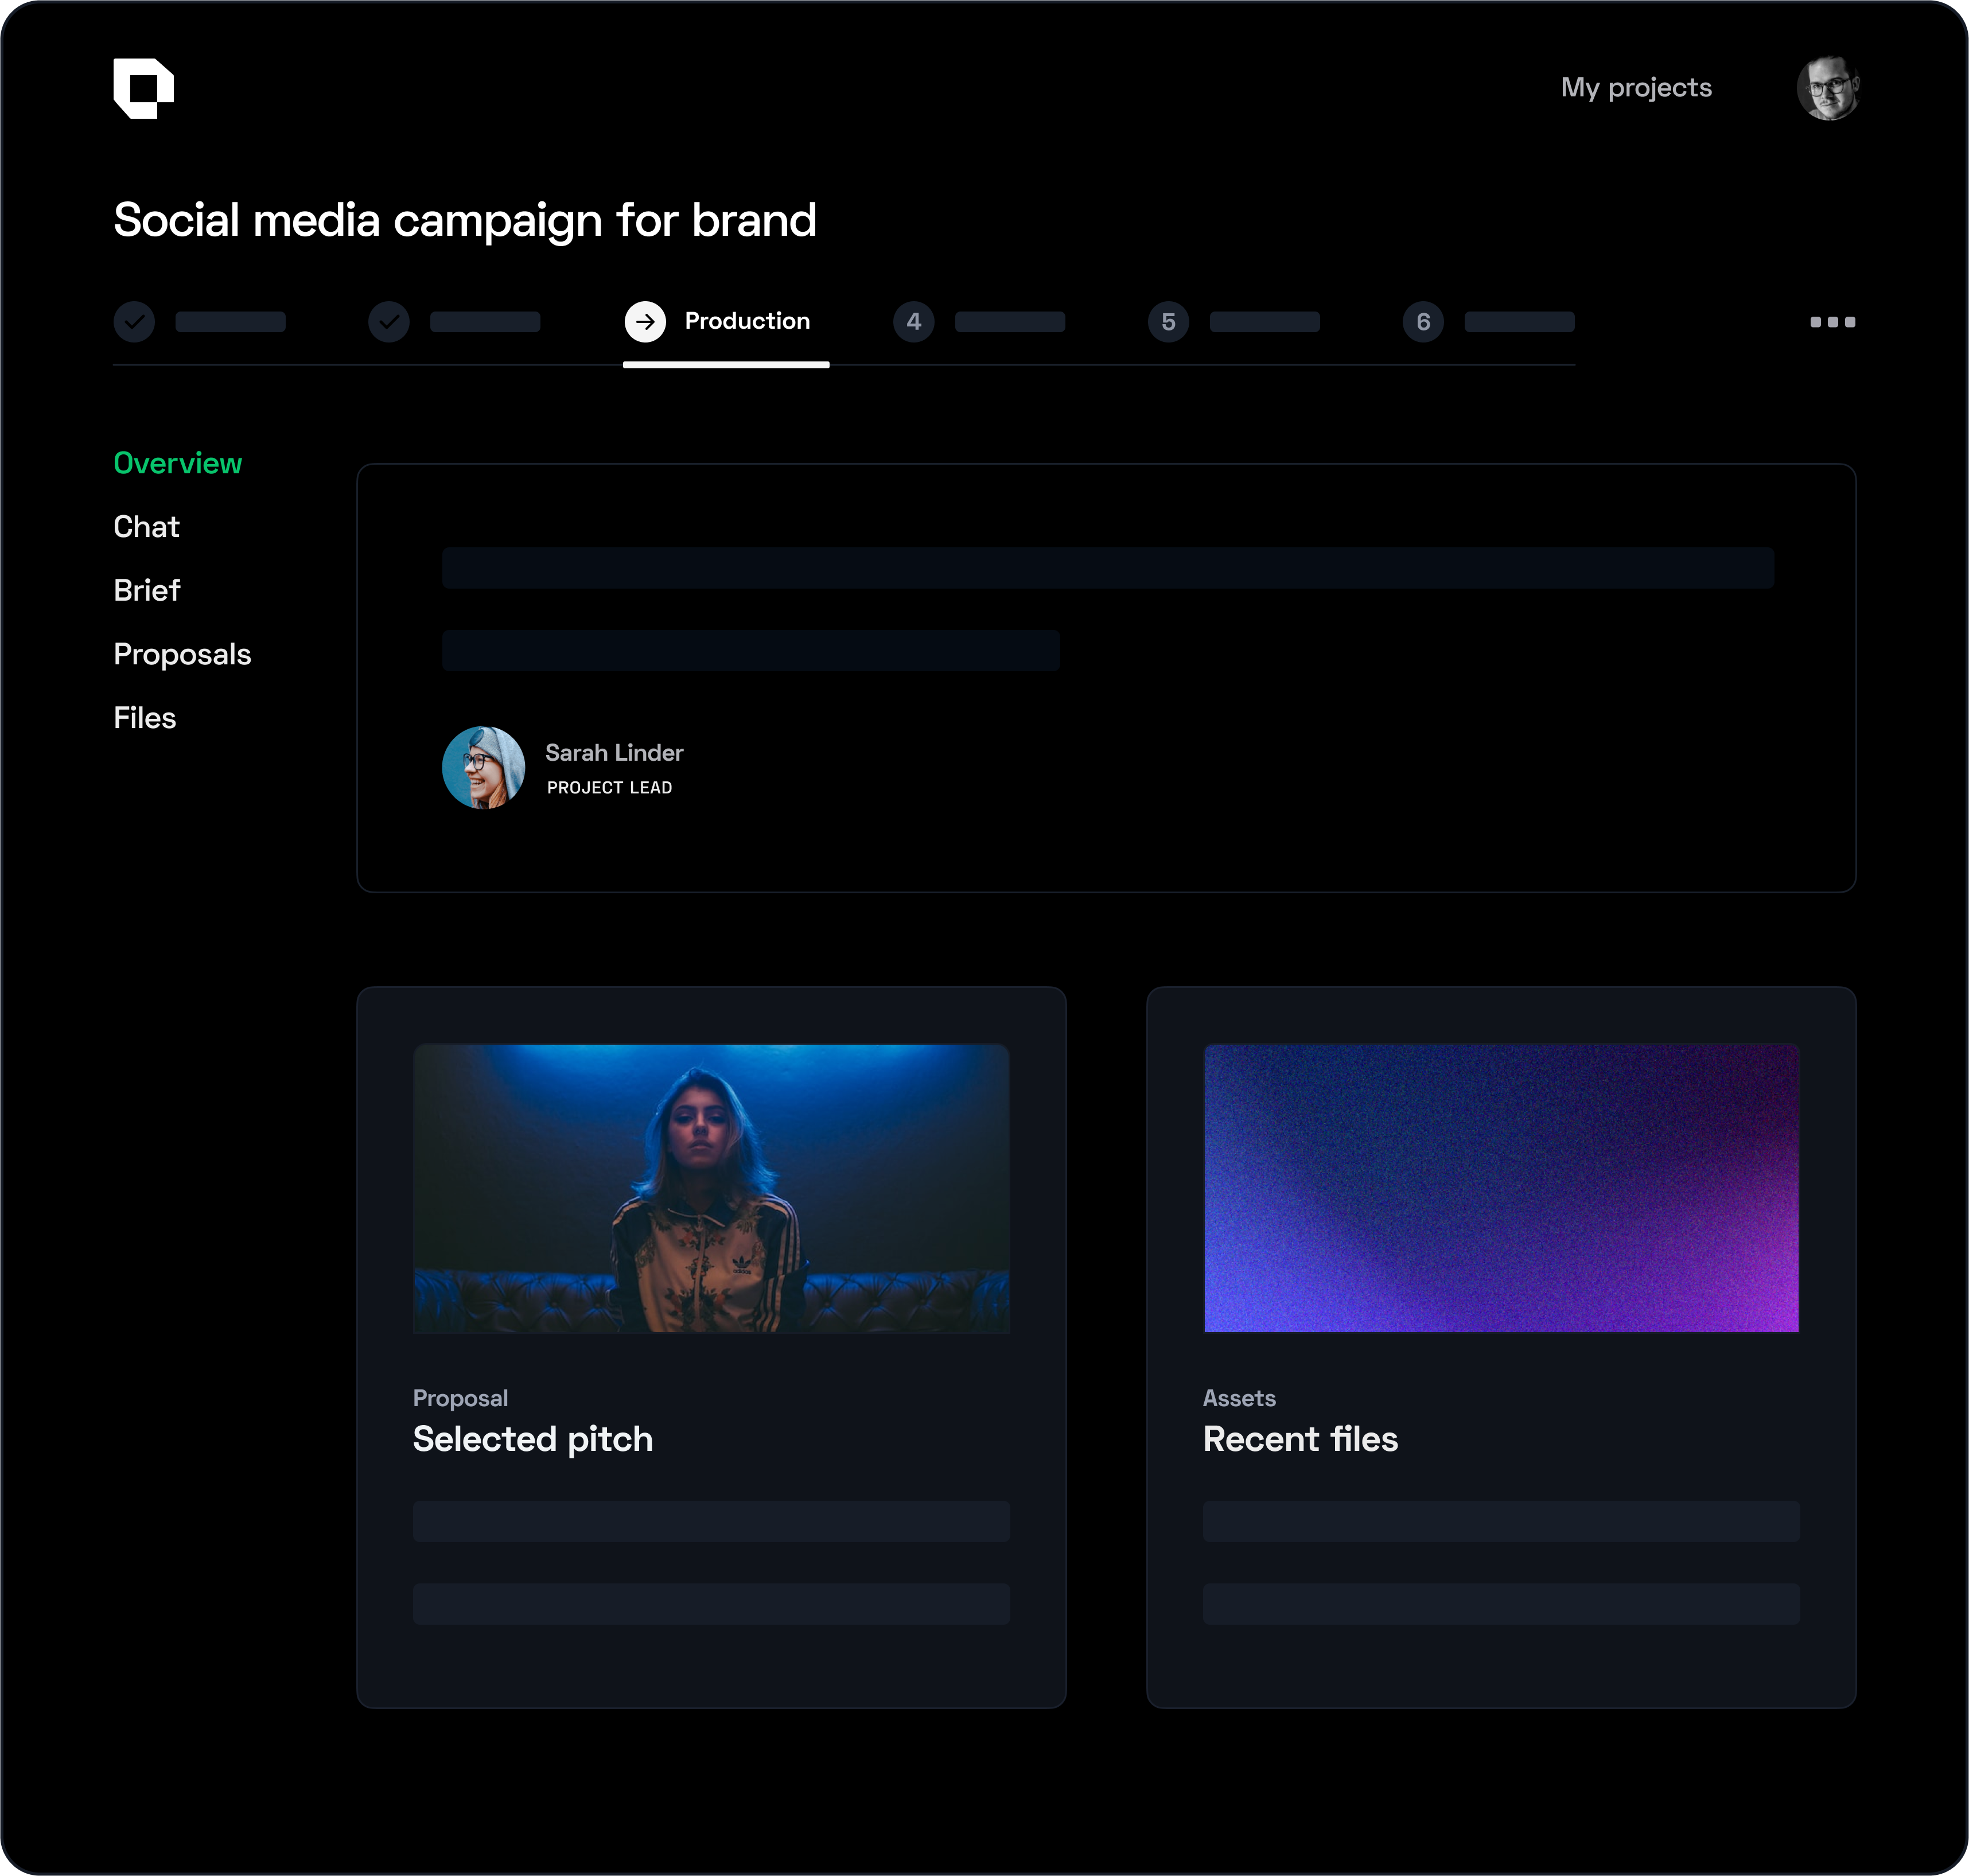The height and width of the screenshot is (1876, 1969).
Task: Go to Brief in sidebar
Action: (147, 591)
